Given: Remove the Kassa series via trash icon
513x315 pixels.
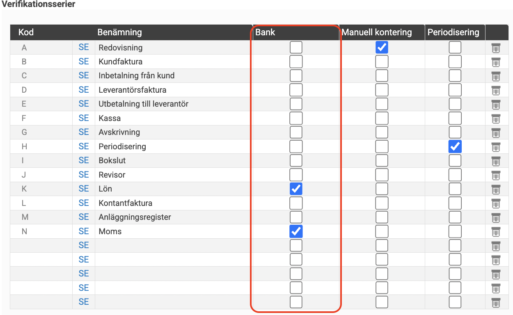Looking at the screenshot, I should (496, 119).
